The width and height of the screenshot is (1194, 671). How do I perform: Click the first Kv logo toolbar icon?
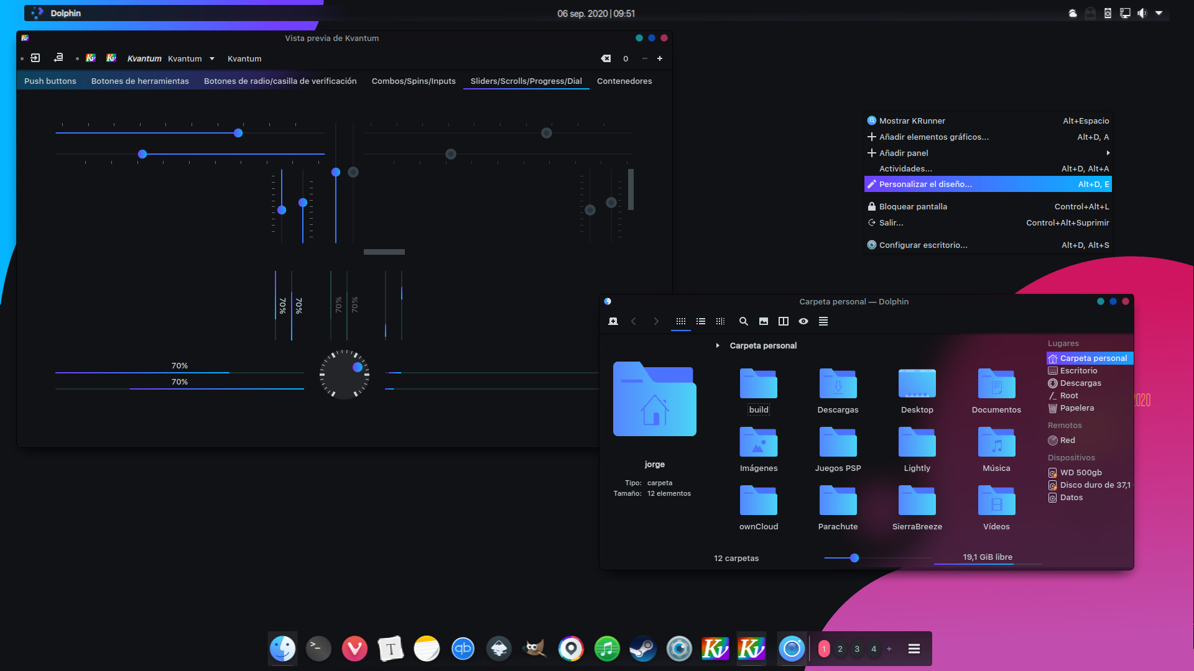91,58
